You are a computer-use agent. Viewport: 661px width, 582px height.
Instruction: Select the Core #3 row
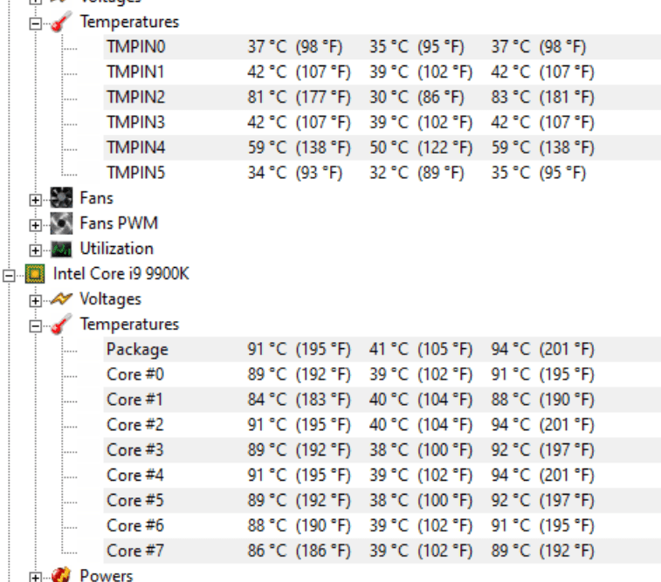[382, 450]
